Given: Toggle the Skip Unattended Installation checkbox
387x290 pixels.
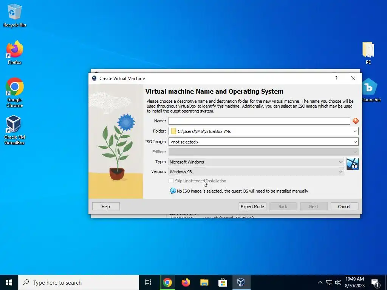Looking at the screenshot, I should 171,181.
